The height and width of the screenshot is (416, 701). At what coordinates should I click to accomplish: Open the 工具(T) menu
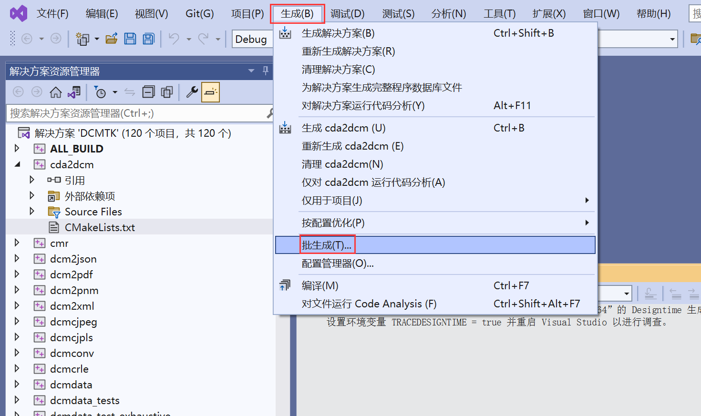500,13
